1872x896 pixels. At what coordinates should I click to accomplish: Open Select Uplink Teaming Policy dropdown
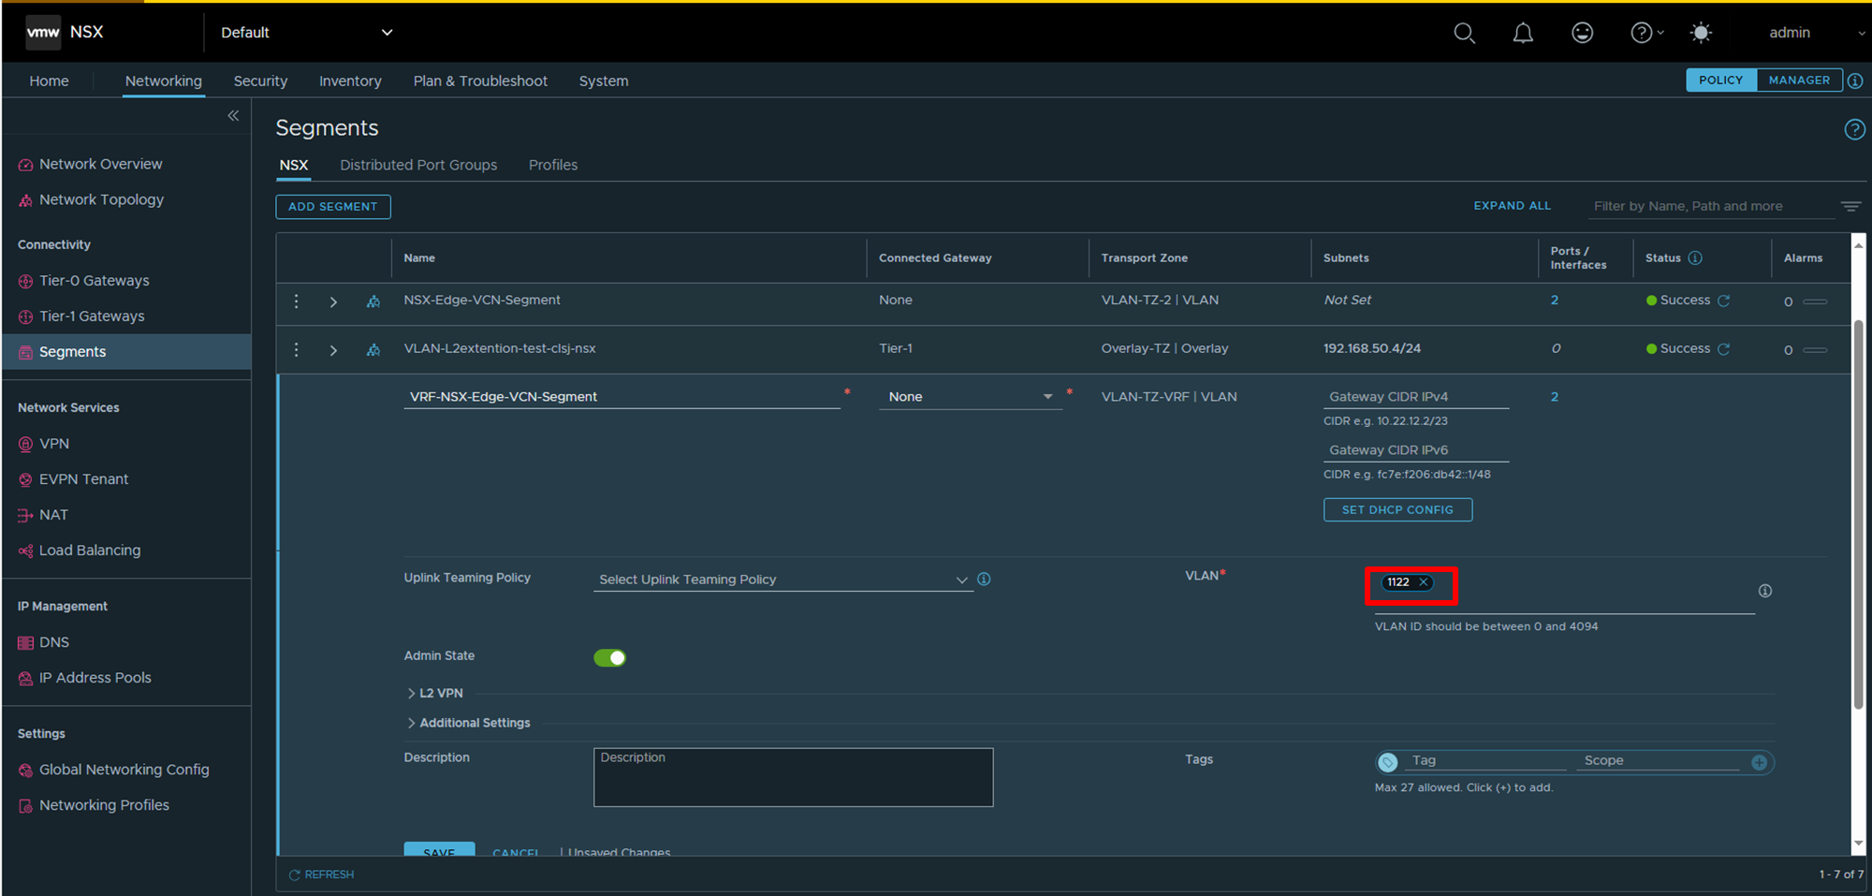tap(782, 580)
